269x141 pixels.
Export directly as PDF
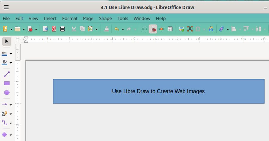54,29
